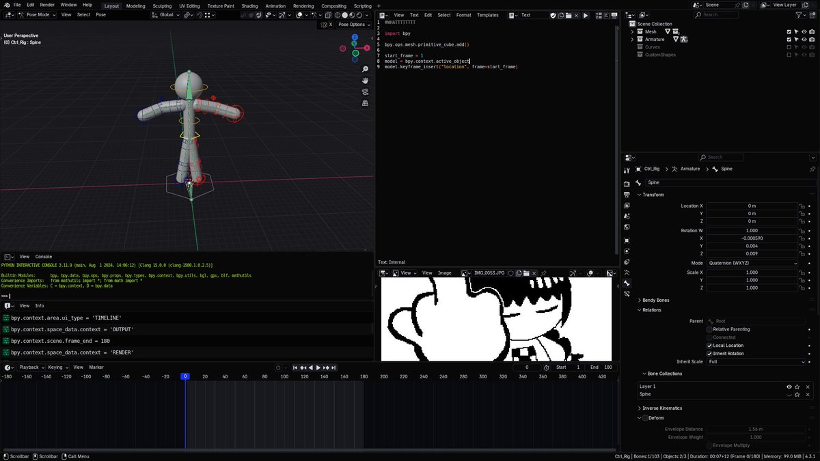Disable Inherit Rotation checkbox
820x461 pixels.
tap(709, 354)
